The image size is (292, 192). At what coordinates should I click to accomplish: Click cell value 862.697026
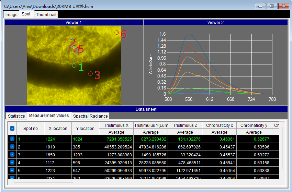point(189,147)
